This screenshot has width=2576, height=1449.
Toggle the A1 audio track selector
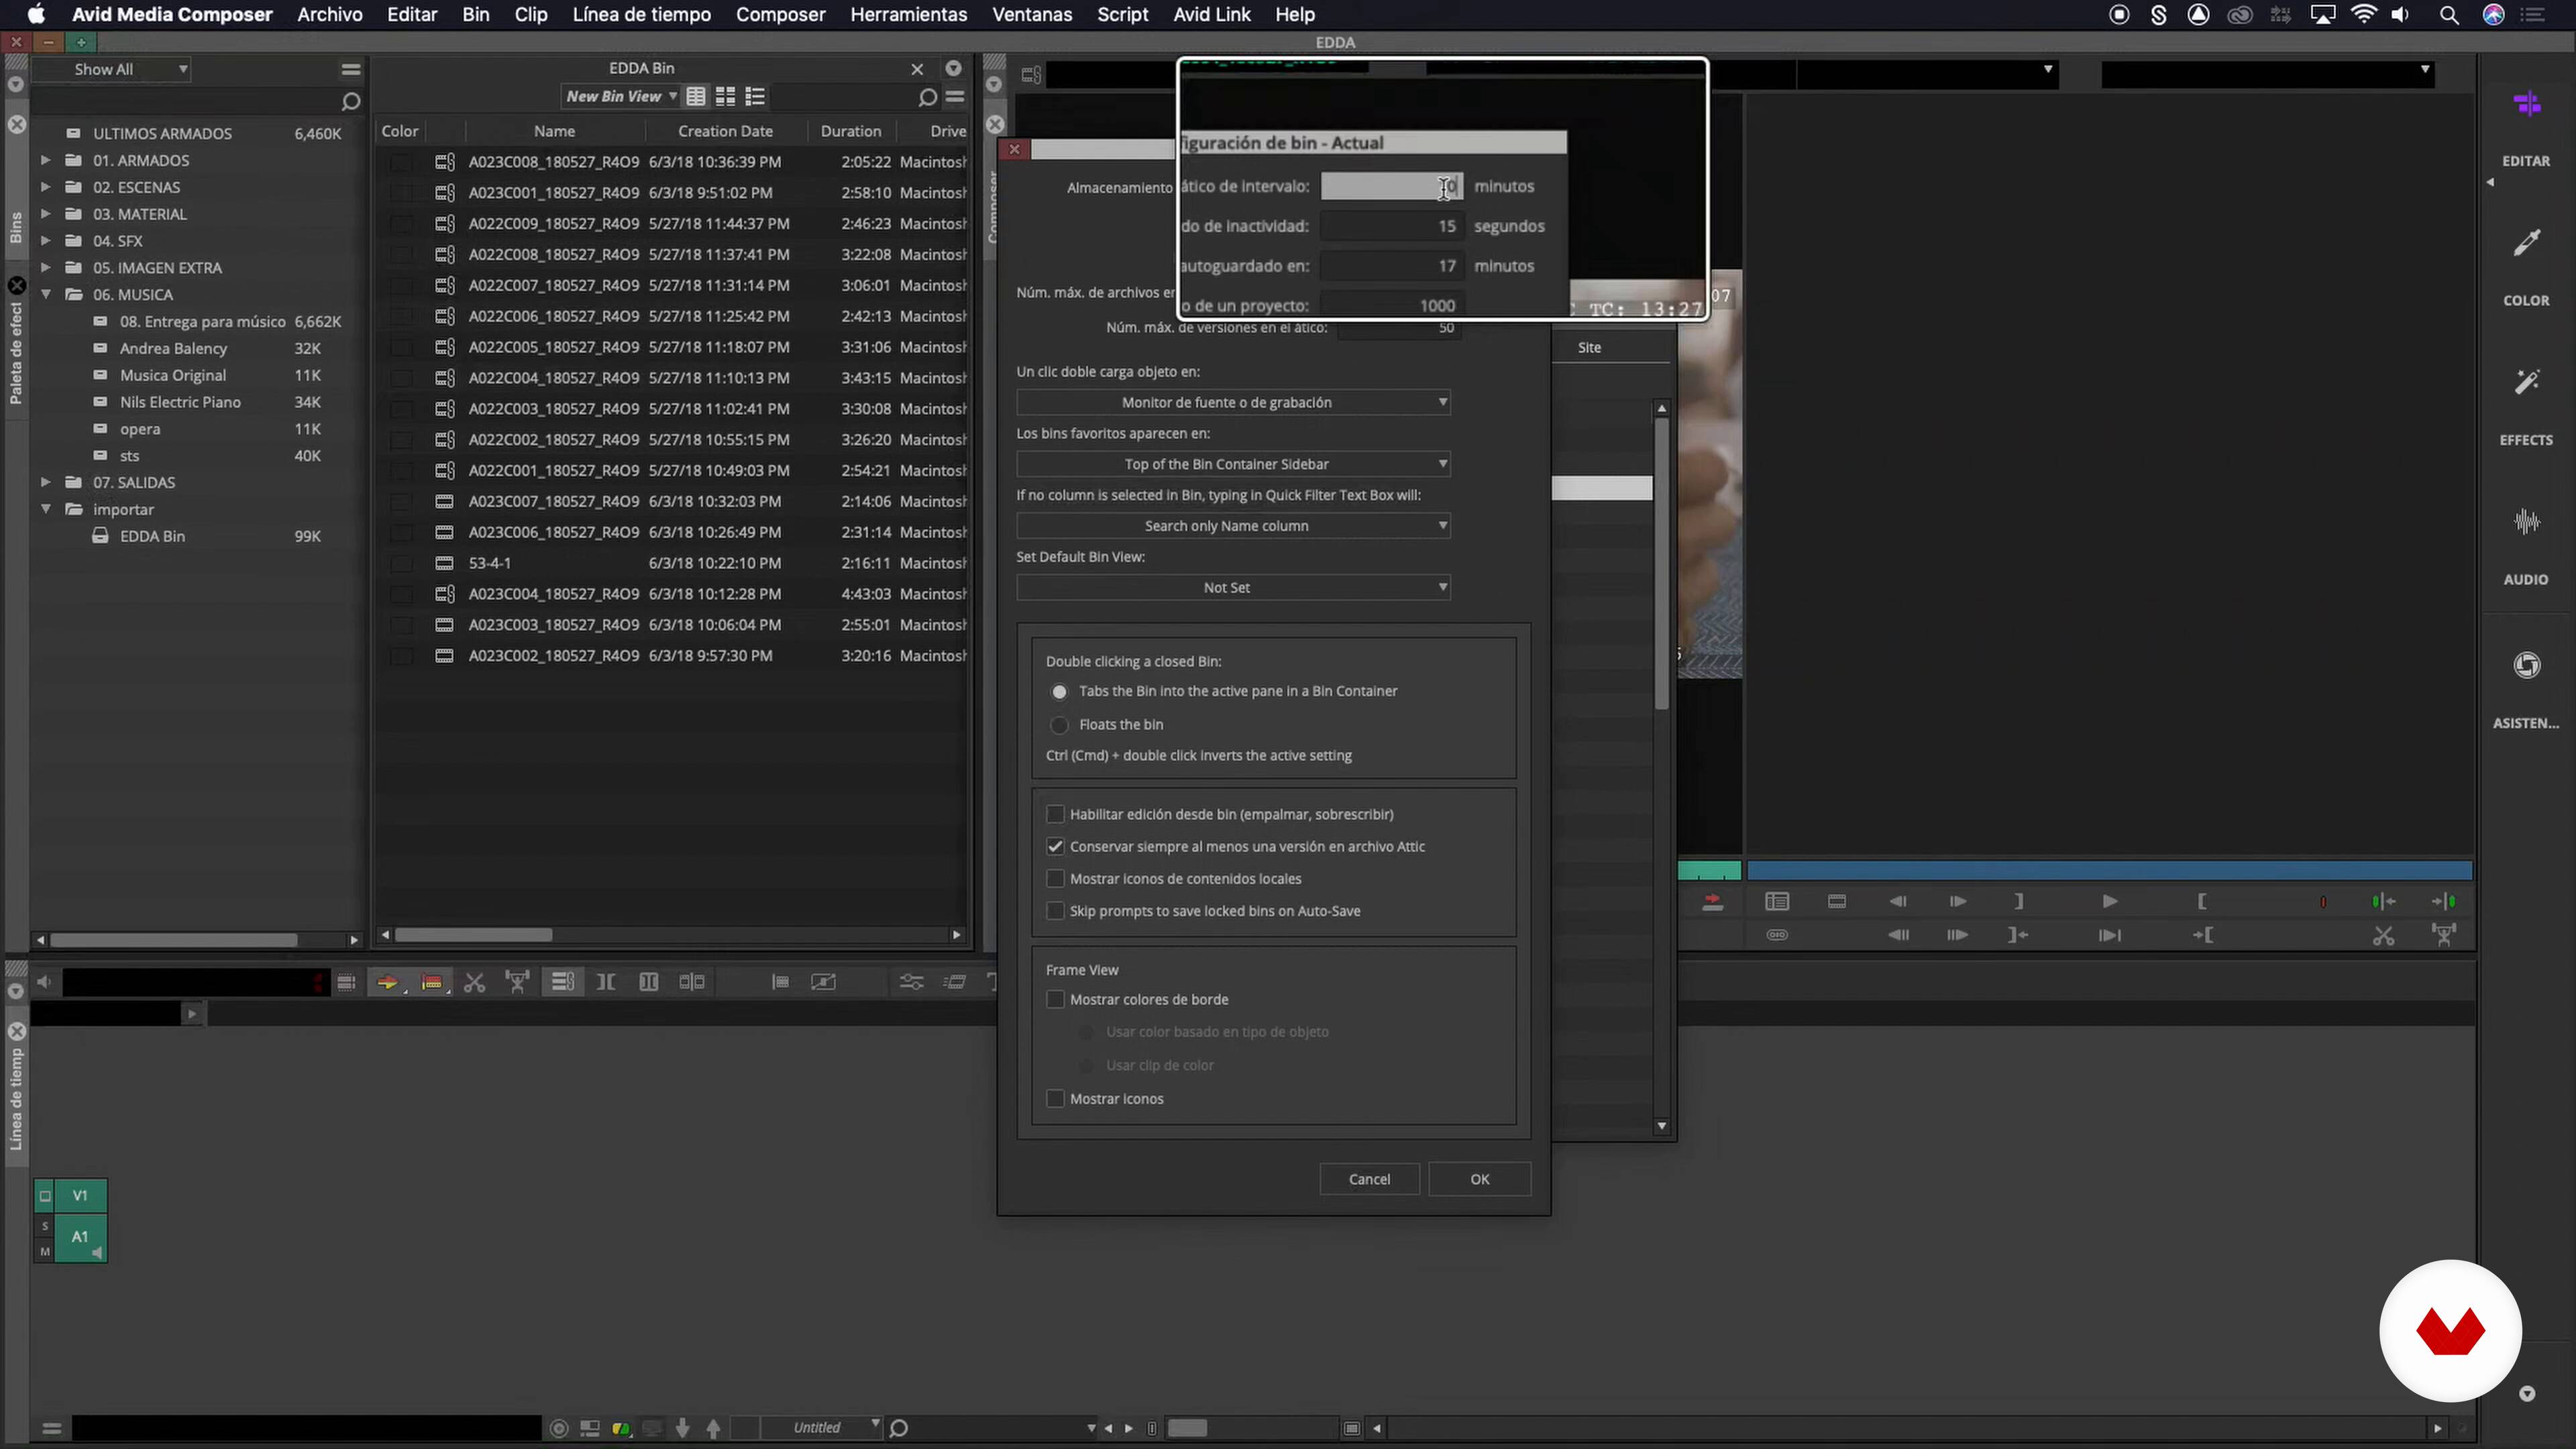click(80, 1238)
